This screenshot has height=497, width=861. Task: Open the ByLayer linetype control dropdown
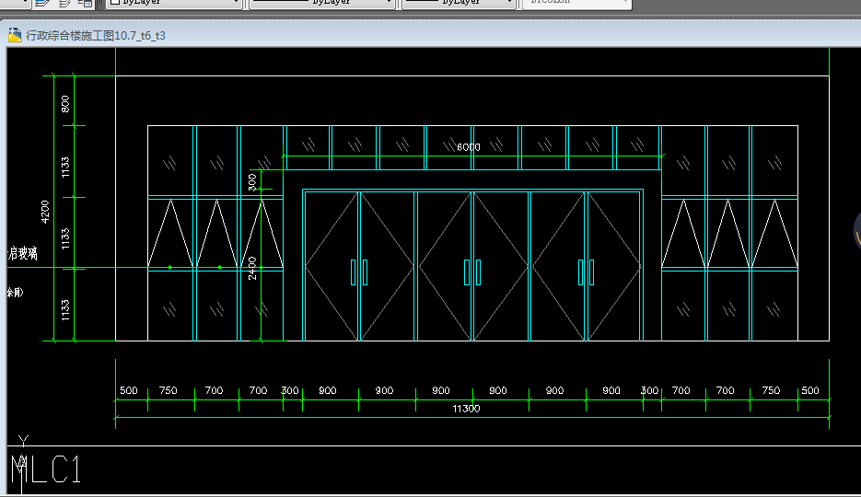point(321,3)
